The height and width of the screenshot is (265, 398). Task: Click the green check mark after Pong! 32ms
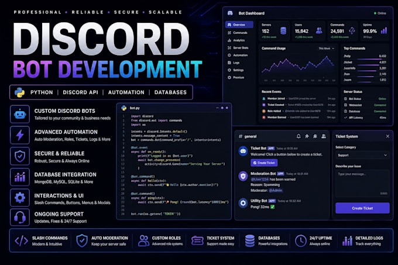[x=273, y=207]
